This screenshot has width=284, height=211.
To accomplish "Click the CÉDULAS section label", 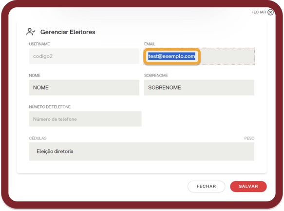I will coord(38,138).
